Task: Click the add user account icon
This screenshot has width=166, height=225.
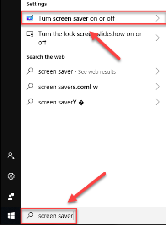Action: [x=11, y=156]
